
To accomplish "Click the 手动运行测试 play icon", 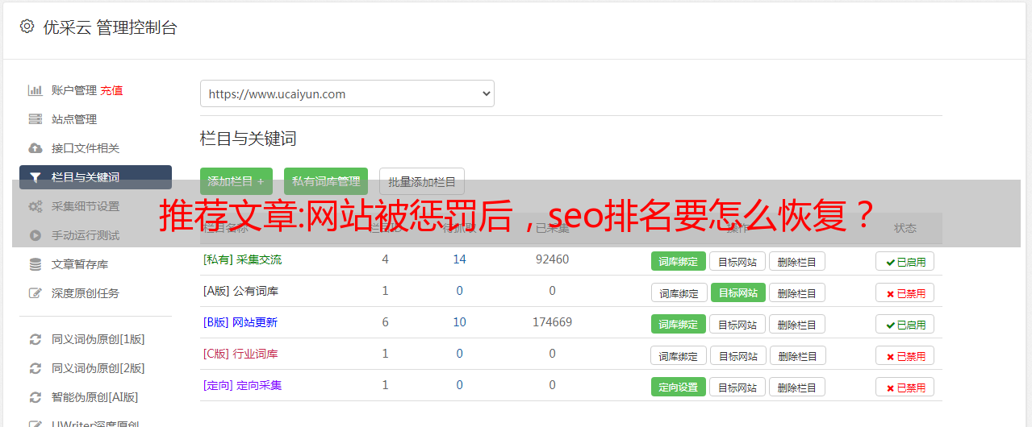I will [x=36, y=235].
